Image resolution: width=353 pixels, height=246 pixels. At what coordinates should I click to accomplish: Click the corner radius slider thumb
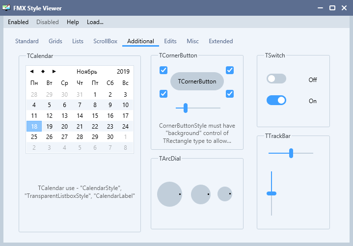(186, 108)
